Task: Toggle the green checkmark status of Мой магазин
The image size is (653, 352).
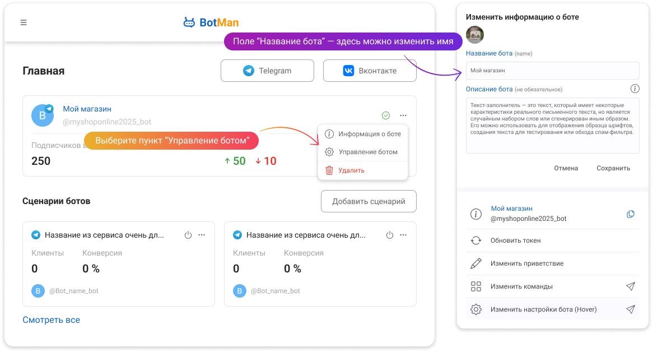Action: pyautogui.click(x=385, y=115)
